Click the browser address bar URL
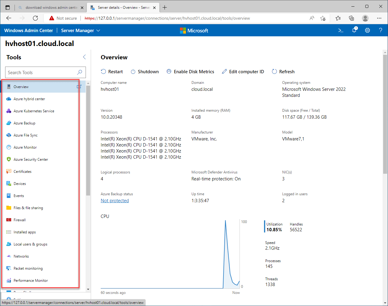Image resolution: width=388 pixels, height=306 pixels. click(x=167, y=18)
